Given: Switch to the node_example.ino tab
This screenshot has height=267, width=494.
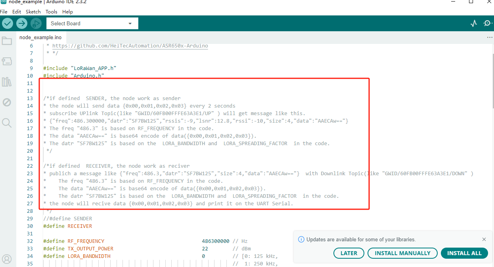Looking at the screenshot, I should [40, 37].
